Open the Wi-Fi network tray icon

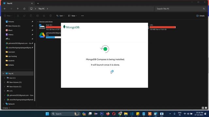185,114
